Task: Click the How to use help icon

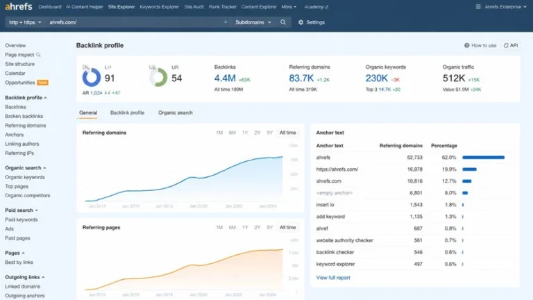Action: click(x=466, y=45)
